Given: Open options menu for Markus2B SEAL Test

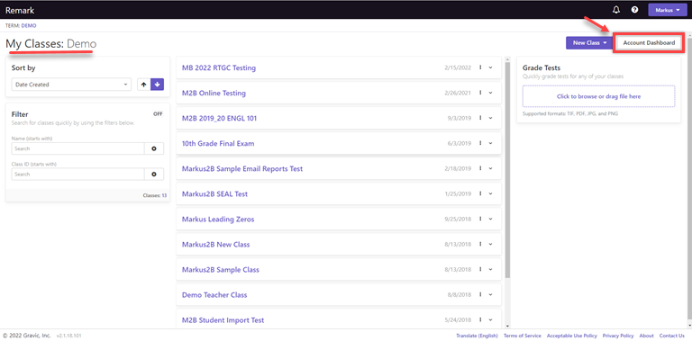Looking at the screenshot, I should pyautogui.click(x=480, y=193).
